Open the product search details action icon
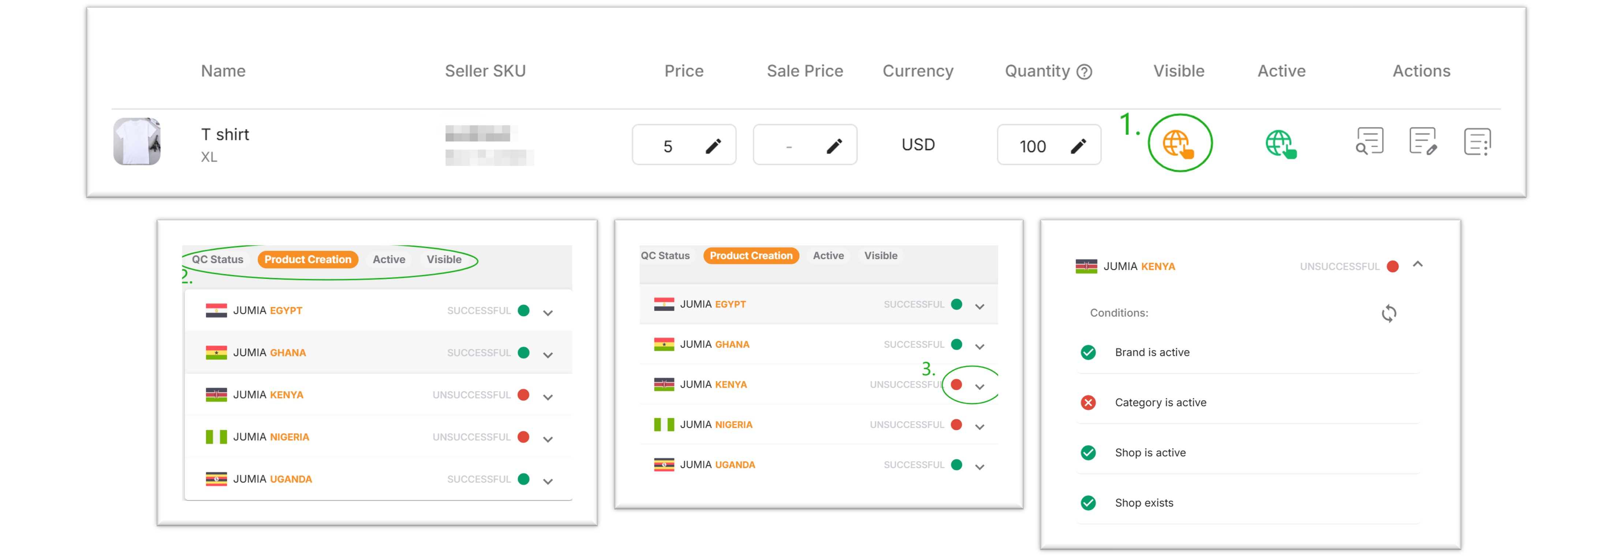The image size is (1613, 560). point(1369,141)
